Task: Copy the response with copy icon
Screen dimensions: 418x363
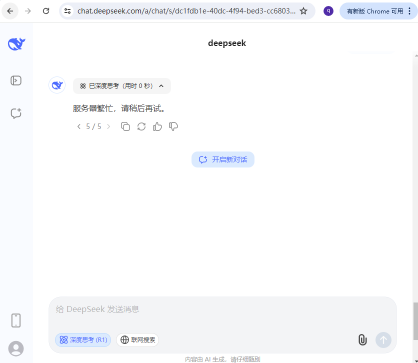Action: (125, 126)
